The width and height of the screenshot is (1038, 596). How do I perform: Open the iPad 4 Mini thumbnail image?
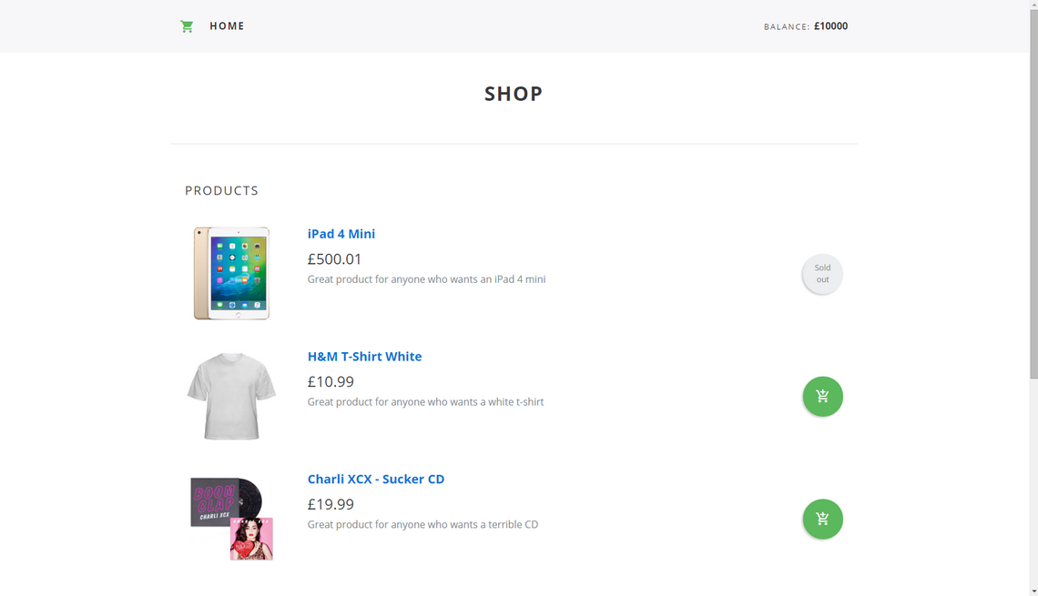[231, 273]
